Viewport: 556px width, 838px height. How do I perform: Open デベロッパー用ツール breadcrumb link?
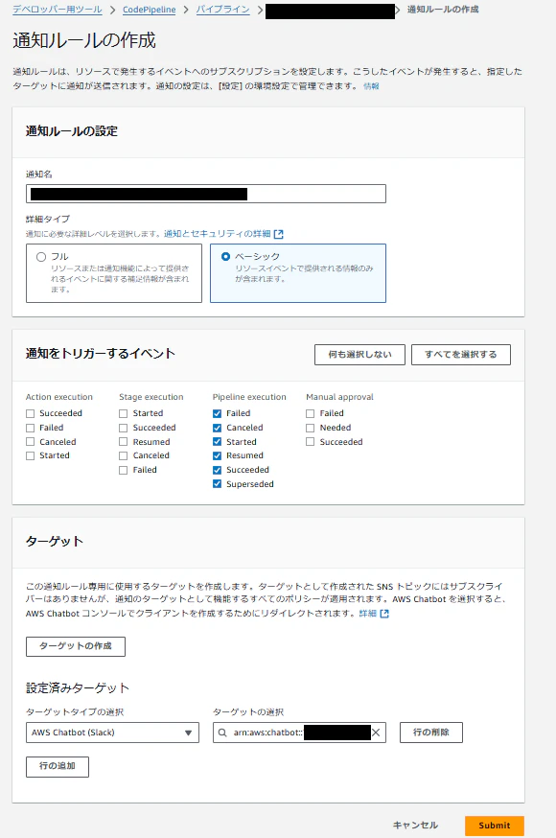tap(58, 10)
